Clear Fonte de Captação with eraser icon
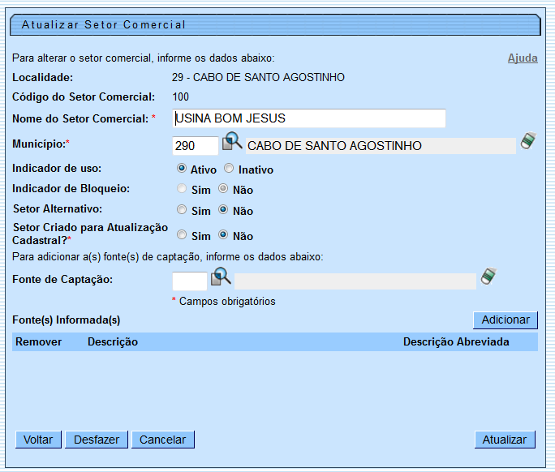555x472 pixels. 488,277
